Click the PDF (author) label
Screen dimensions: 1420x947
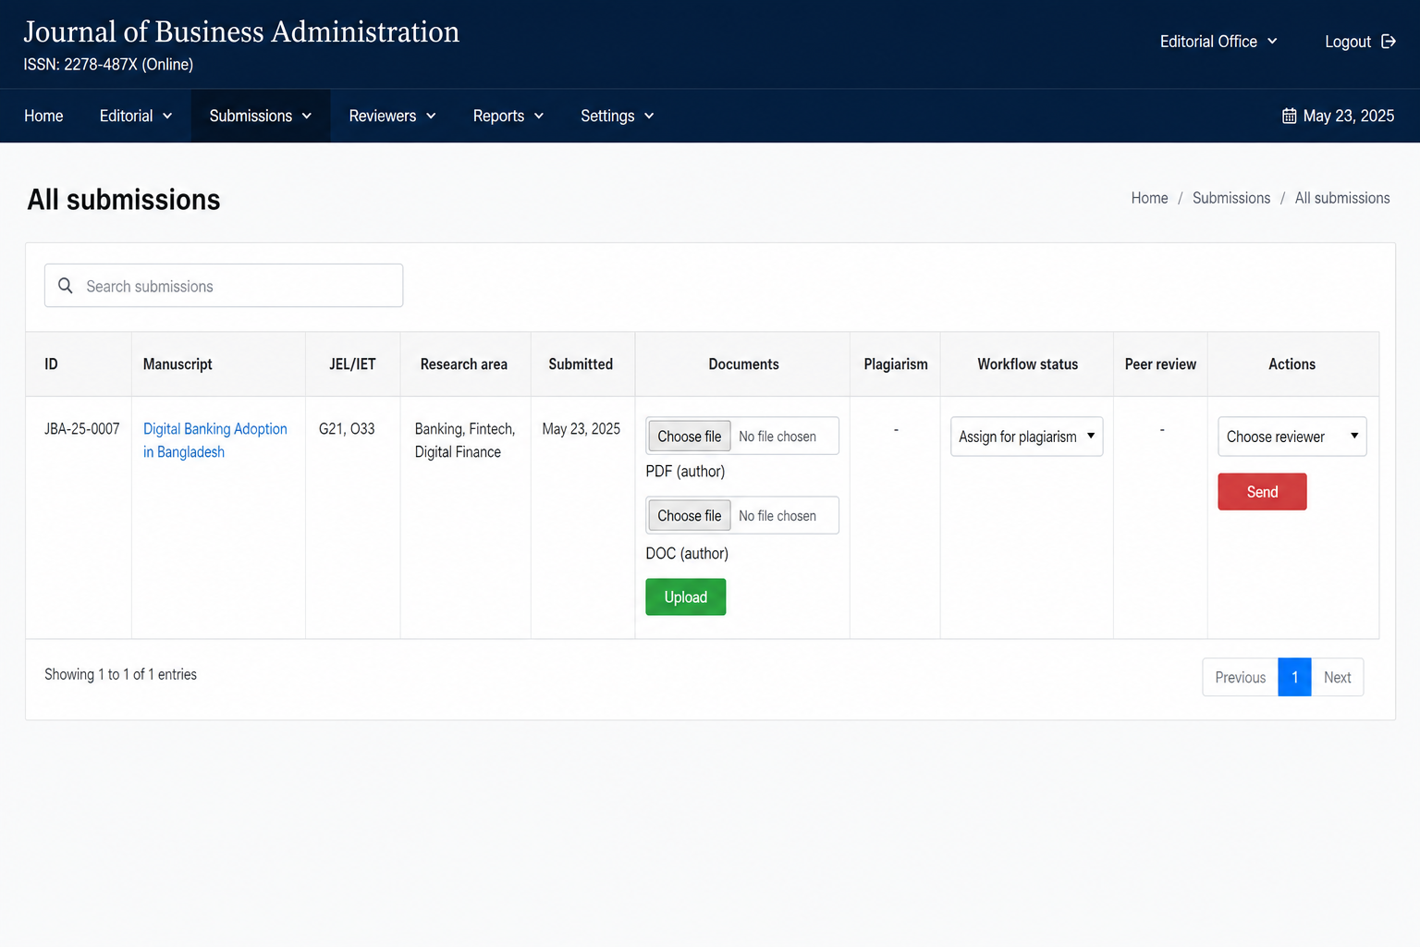[685, 472]
